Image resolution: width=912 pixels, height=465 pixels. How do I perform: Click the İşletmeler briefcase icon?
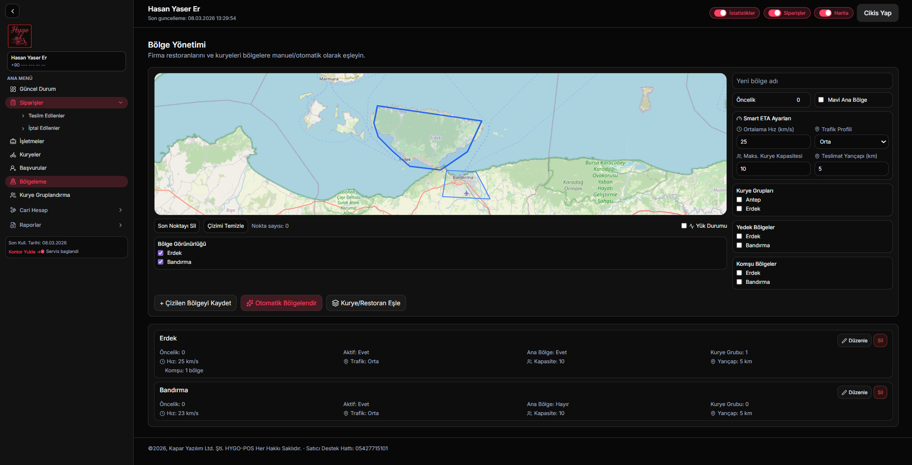click(13, 141)
